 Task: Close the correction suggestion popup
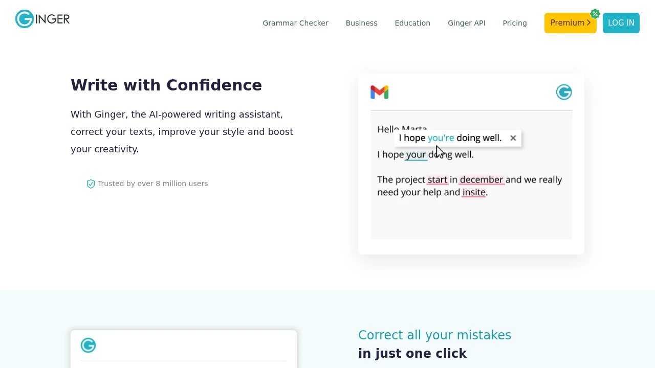(x=513, y=138)
